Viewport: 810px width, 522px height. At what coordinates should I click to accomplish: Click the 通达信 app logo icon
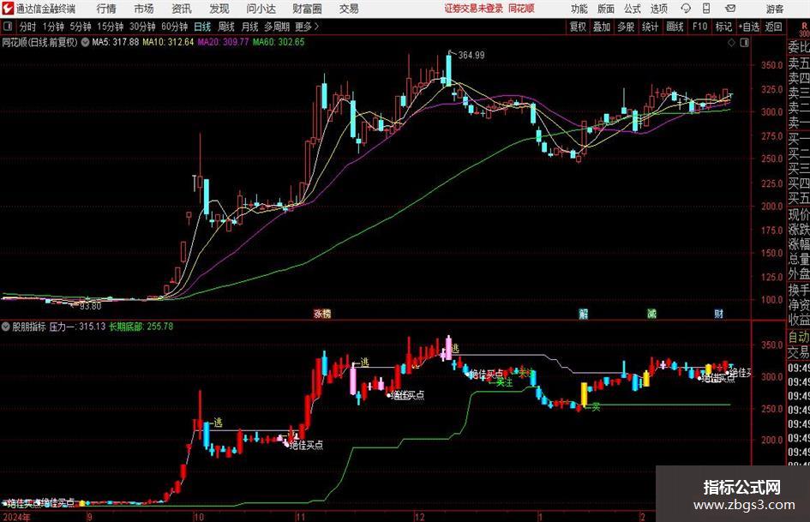[8, 9]
